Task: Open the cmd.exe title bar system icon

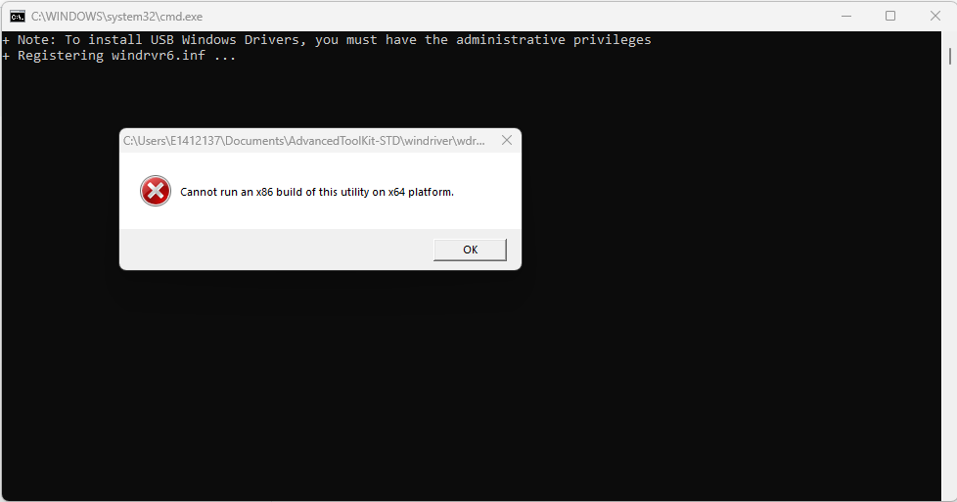Action: tap(18, 17)
